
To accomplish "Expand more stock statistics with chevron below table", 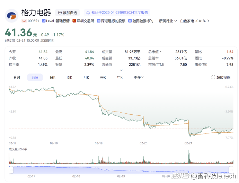I will tap(121, 69).
